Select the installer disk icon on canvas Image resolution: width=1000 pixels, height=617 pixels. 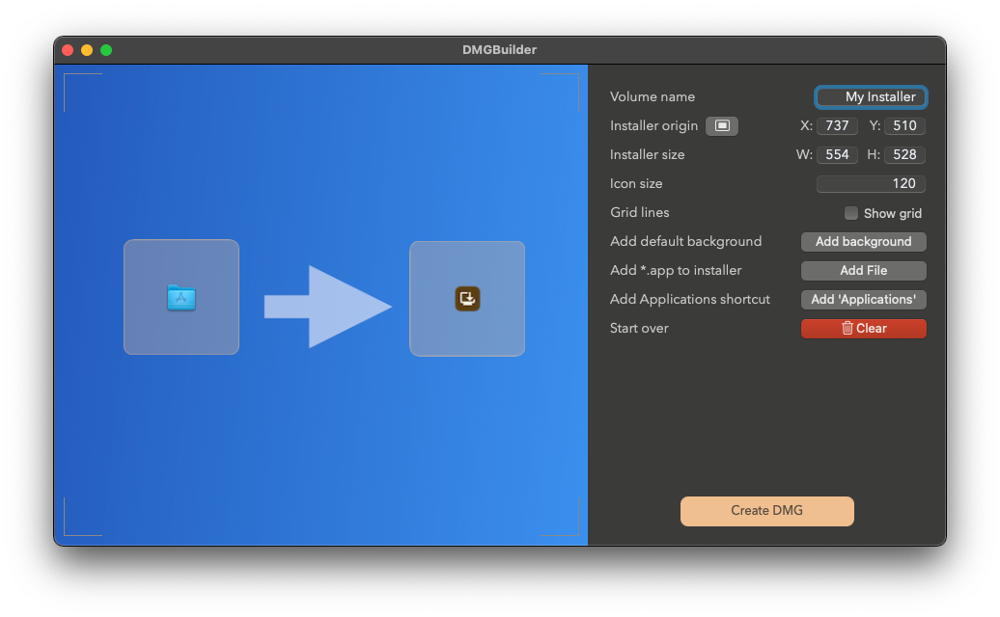467,299
